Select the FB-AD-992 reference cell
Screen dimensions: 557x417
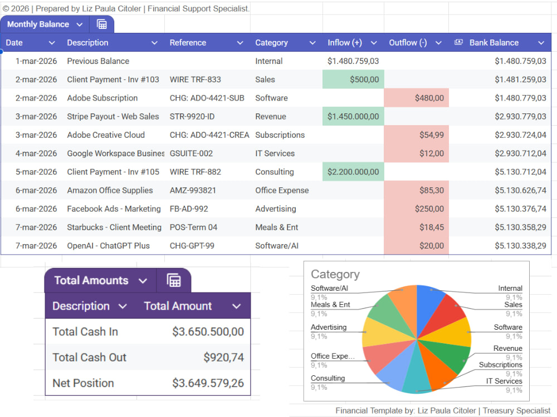[207, 209]
